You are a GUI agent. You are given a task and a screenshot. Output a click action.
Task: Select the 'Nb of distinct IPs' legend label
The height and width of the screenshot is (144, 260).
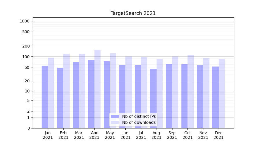coord(139,116)
